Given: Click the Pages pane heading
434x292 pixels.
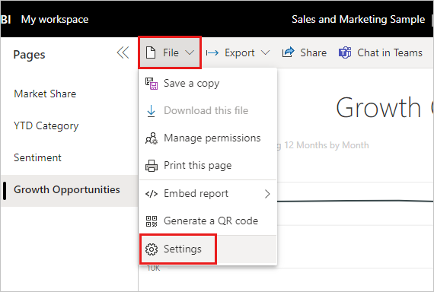Looking at the screenshot, I should tap(29, 55).
